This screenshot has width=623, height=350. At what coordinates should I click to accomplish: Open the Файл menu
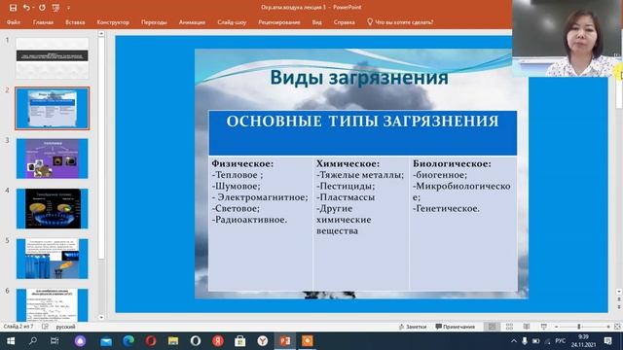click(14, 22)
